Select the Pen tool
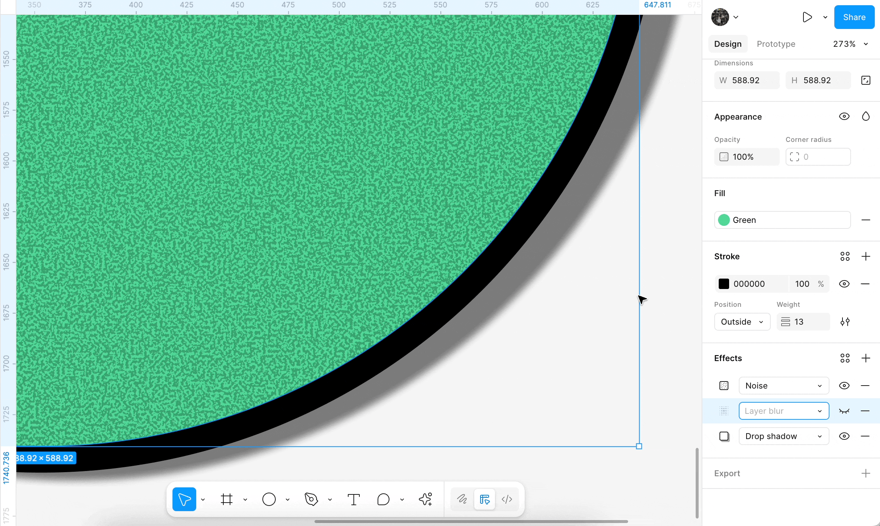Screen dimensions: 880x526 (311, 499)
